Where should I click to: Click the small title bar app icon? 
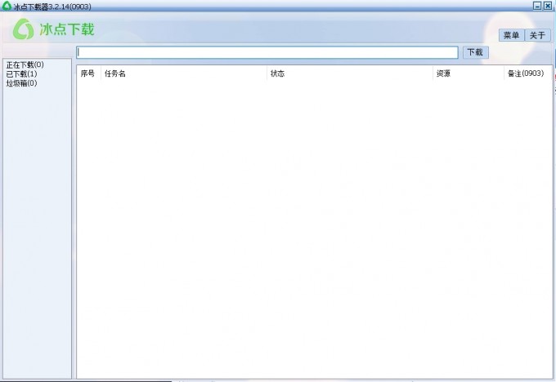click(7, 6)
